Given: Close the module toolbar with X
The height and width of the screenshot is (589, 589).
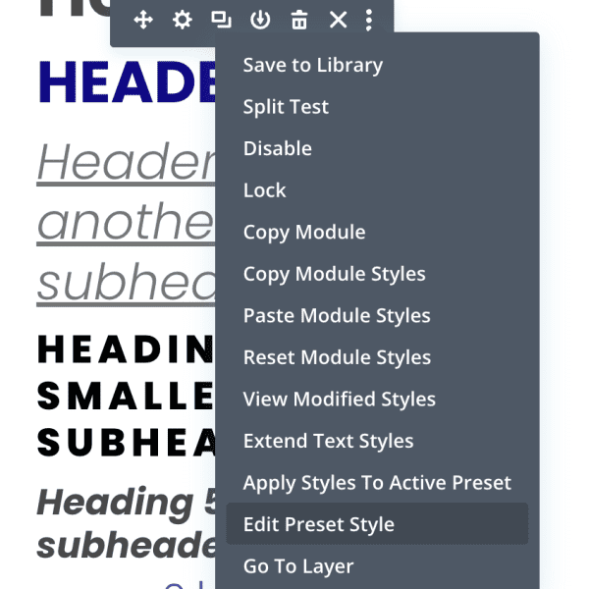Looking at the screenshot, I should coord(338,20).
